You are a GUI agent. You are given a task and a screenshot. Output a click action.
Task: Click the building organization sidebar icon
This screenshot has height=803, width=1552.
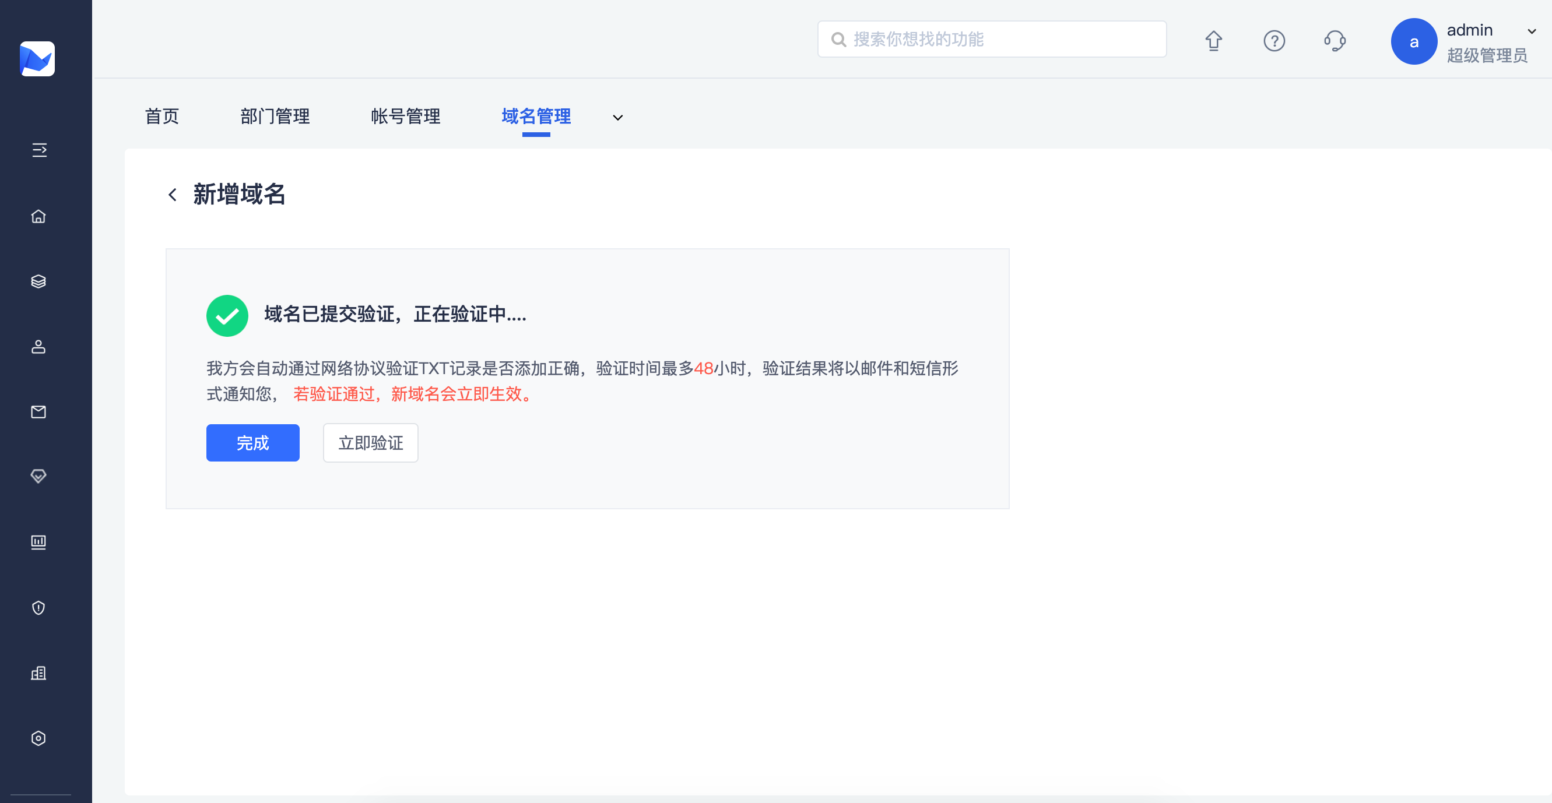click(x=38, y=673)
